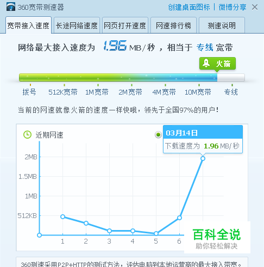Image resolution: width=264 pixels, height=267 pixels.
Task: Select the 宽带接入速度 tab
Action: tap(28, 26)
